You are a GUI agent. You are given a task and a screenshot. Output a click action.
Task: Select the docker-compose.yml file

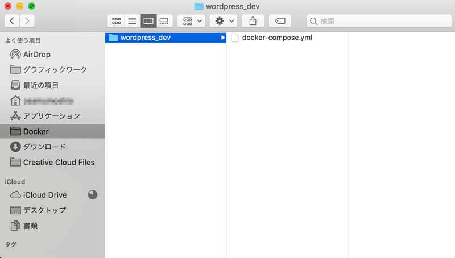pyautogui.click(x=276, y=38)
